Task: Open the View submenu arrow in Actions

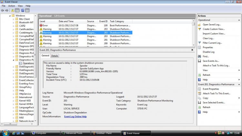Action: click(239, 70)
